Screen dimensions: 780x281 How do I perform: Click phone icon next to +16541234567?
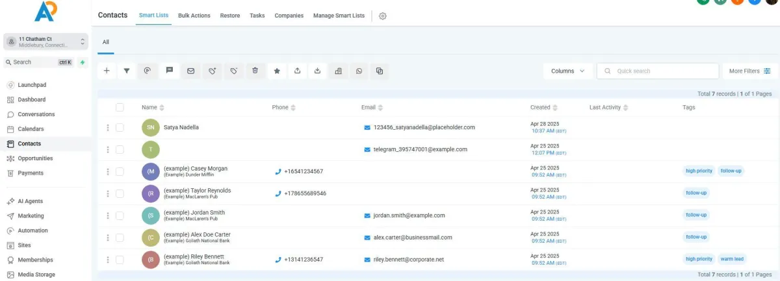(278, 171)
